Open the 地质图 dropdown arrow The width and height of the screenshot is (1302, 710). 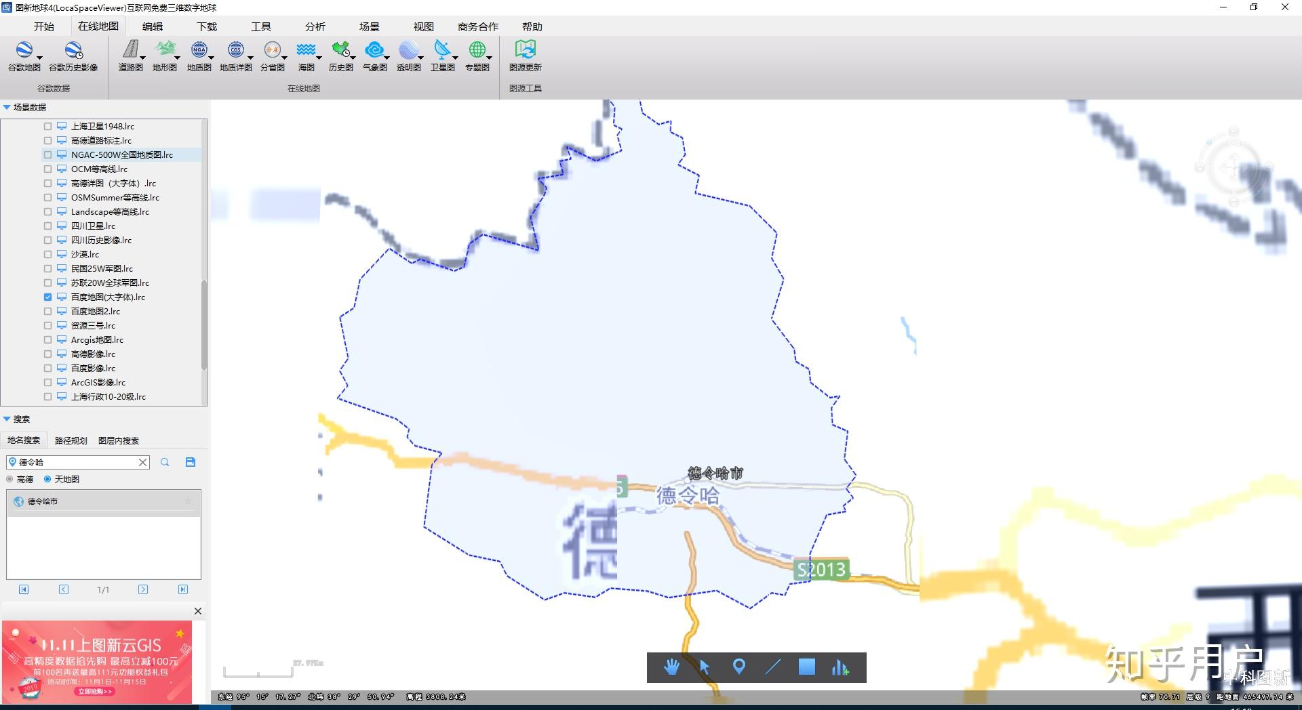pyautogui.click(x=212, y=58)
